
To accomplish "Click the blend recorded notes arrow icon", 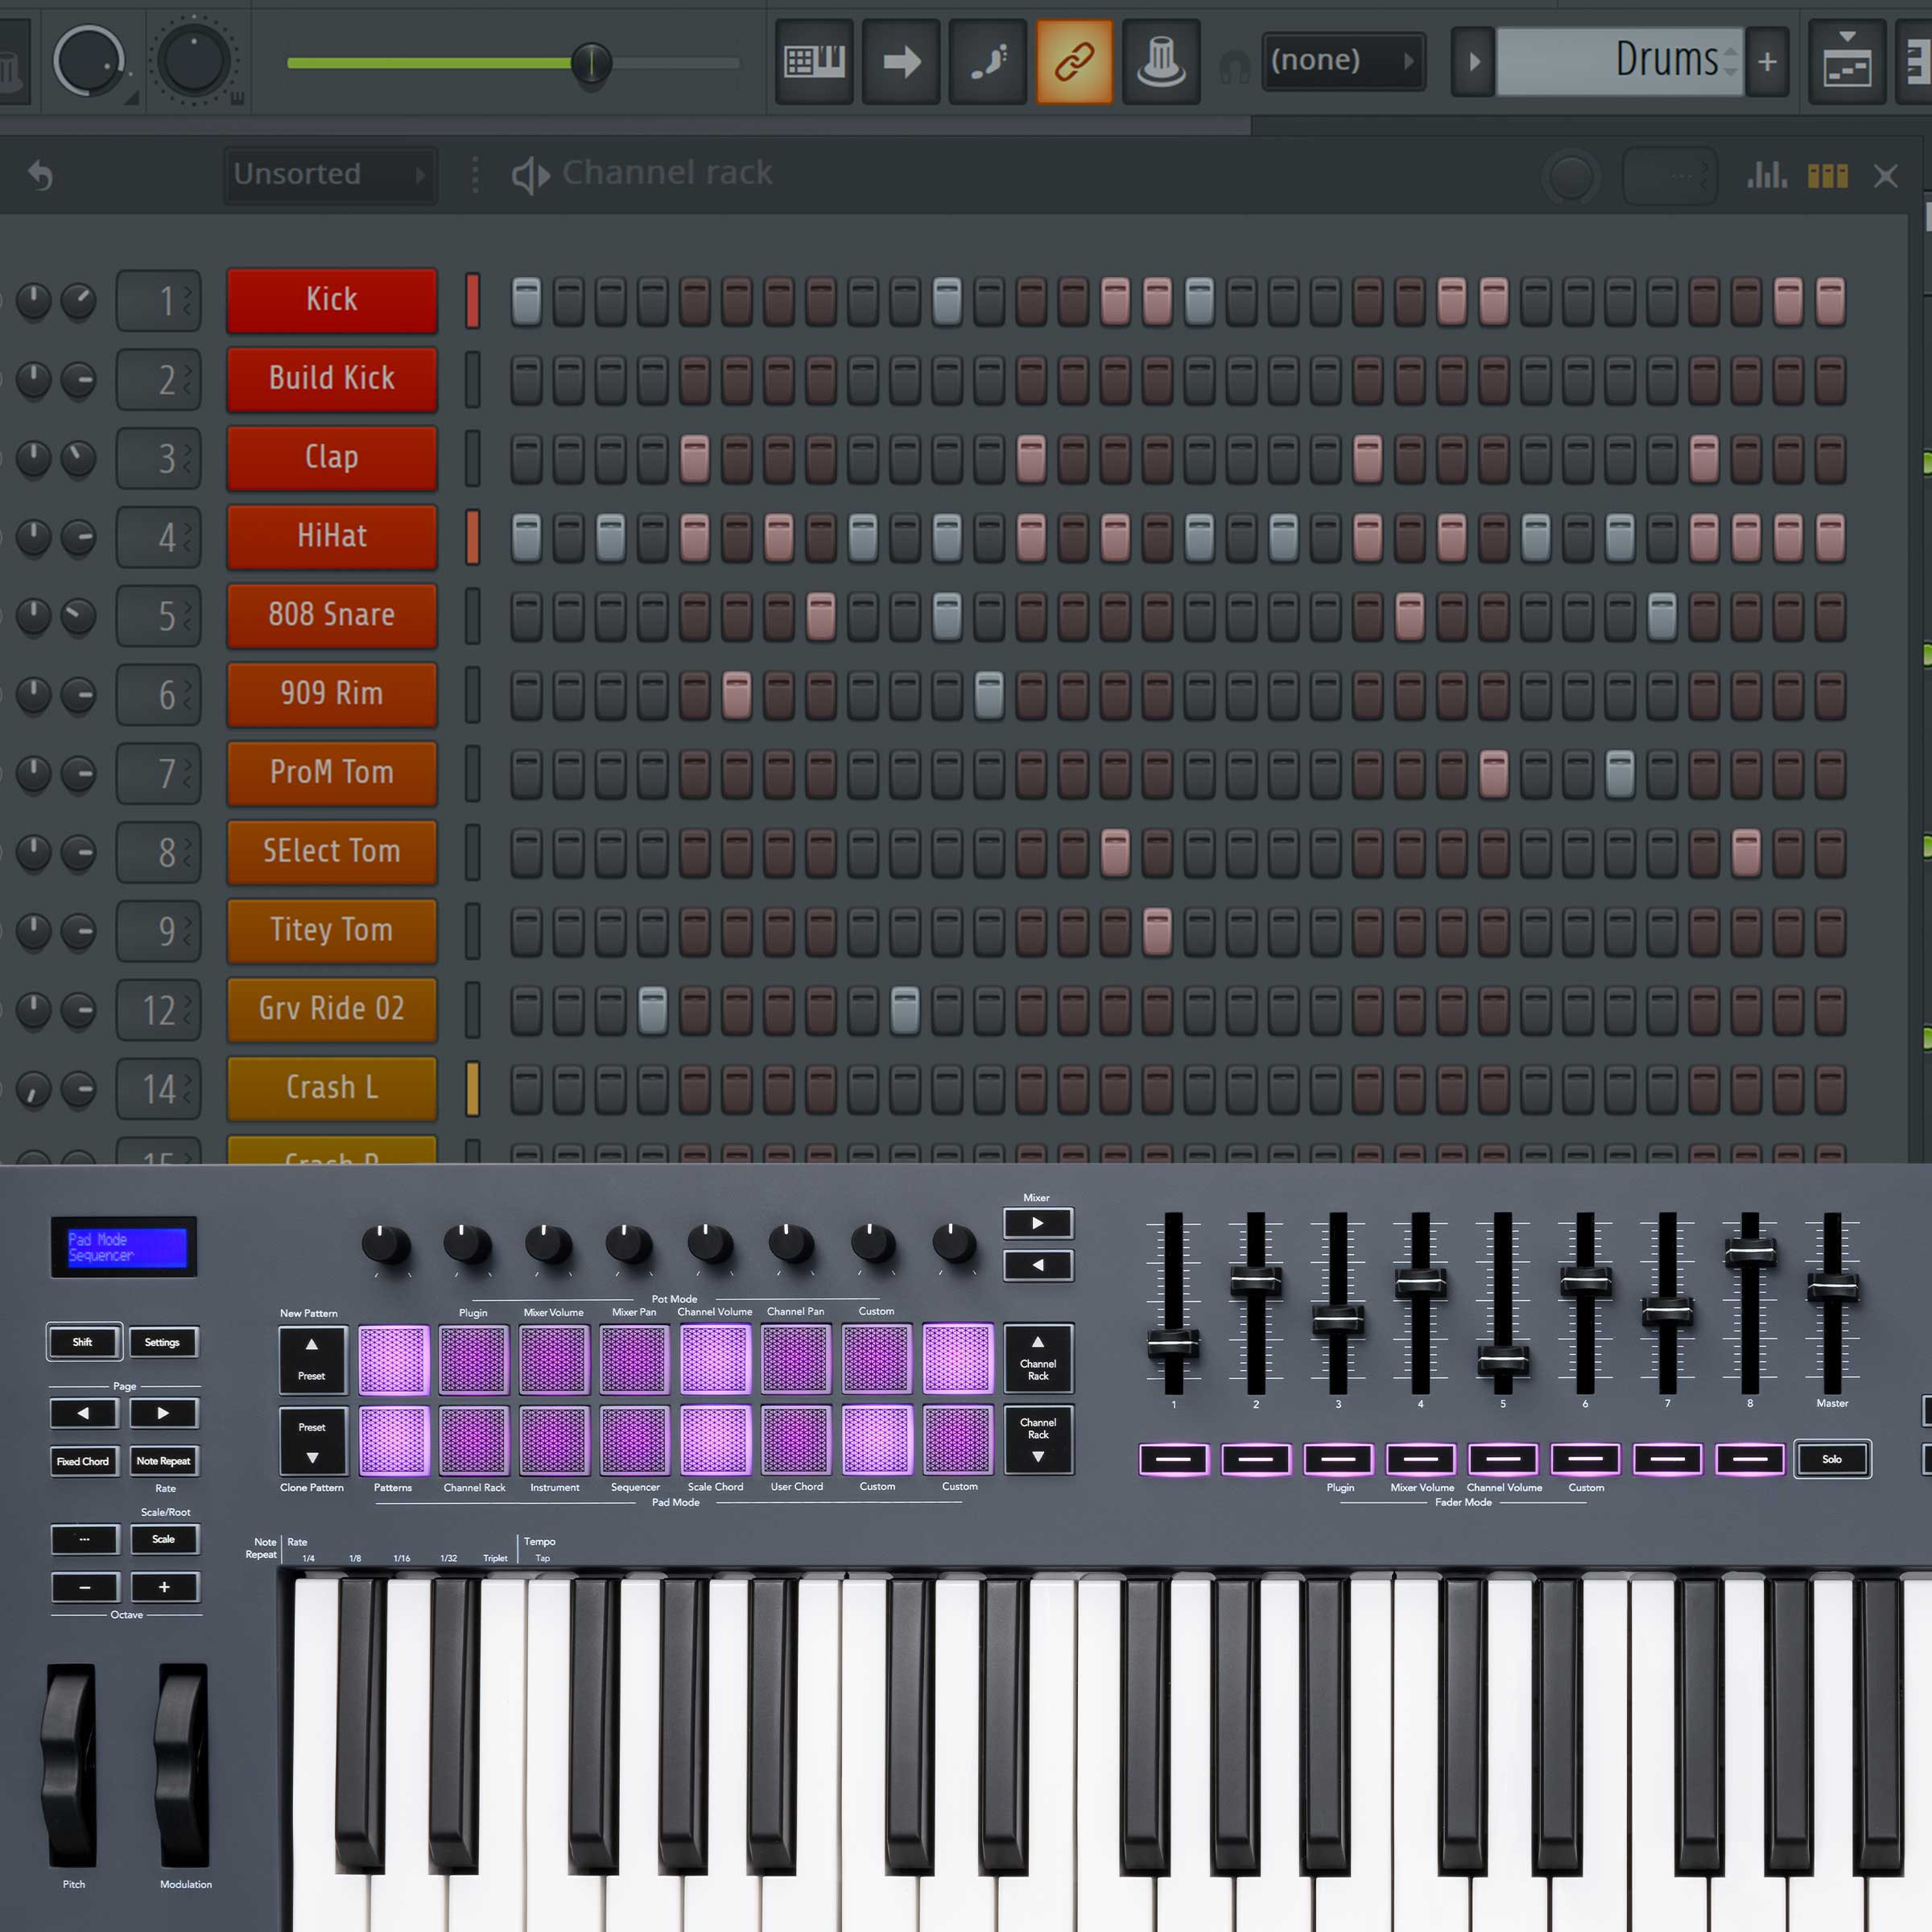I will click(900, 60).
